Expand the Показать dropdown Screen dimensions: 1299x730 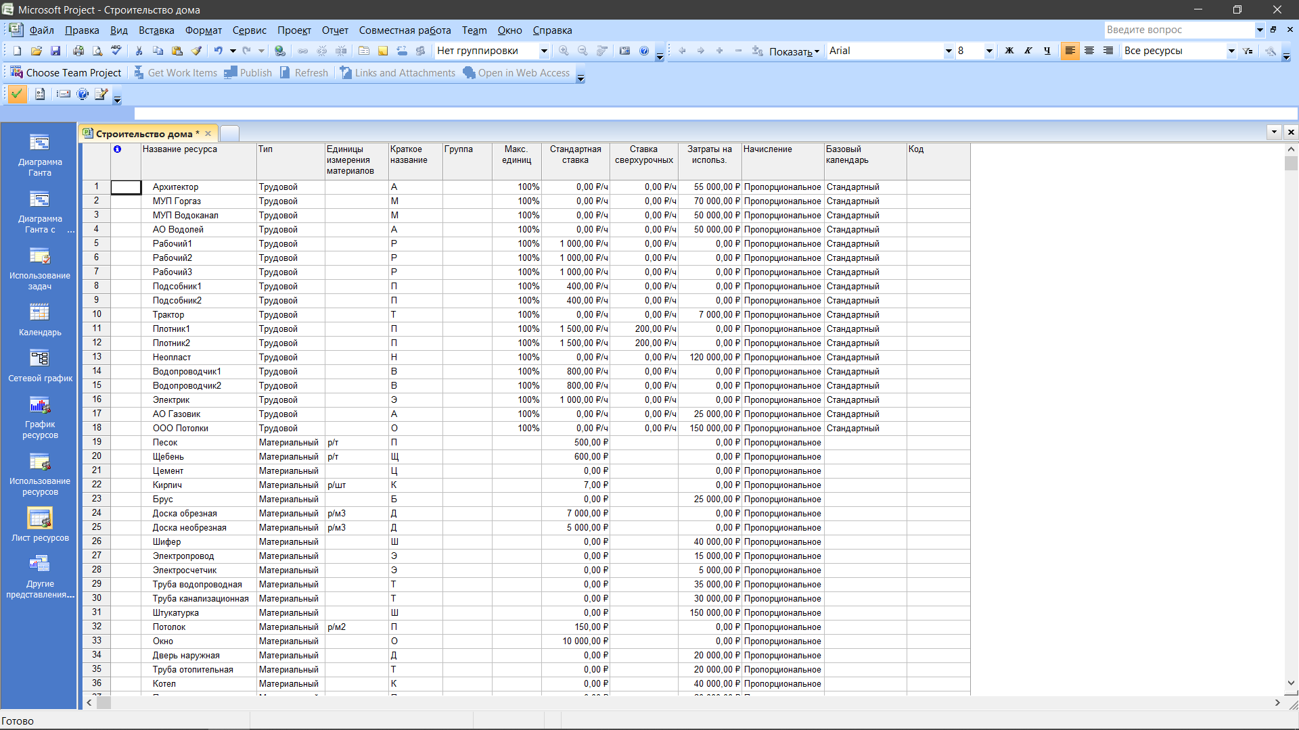pos(794,51)
